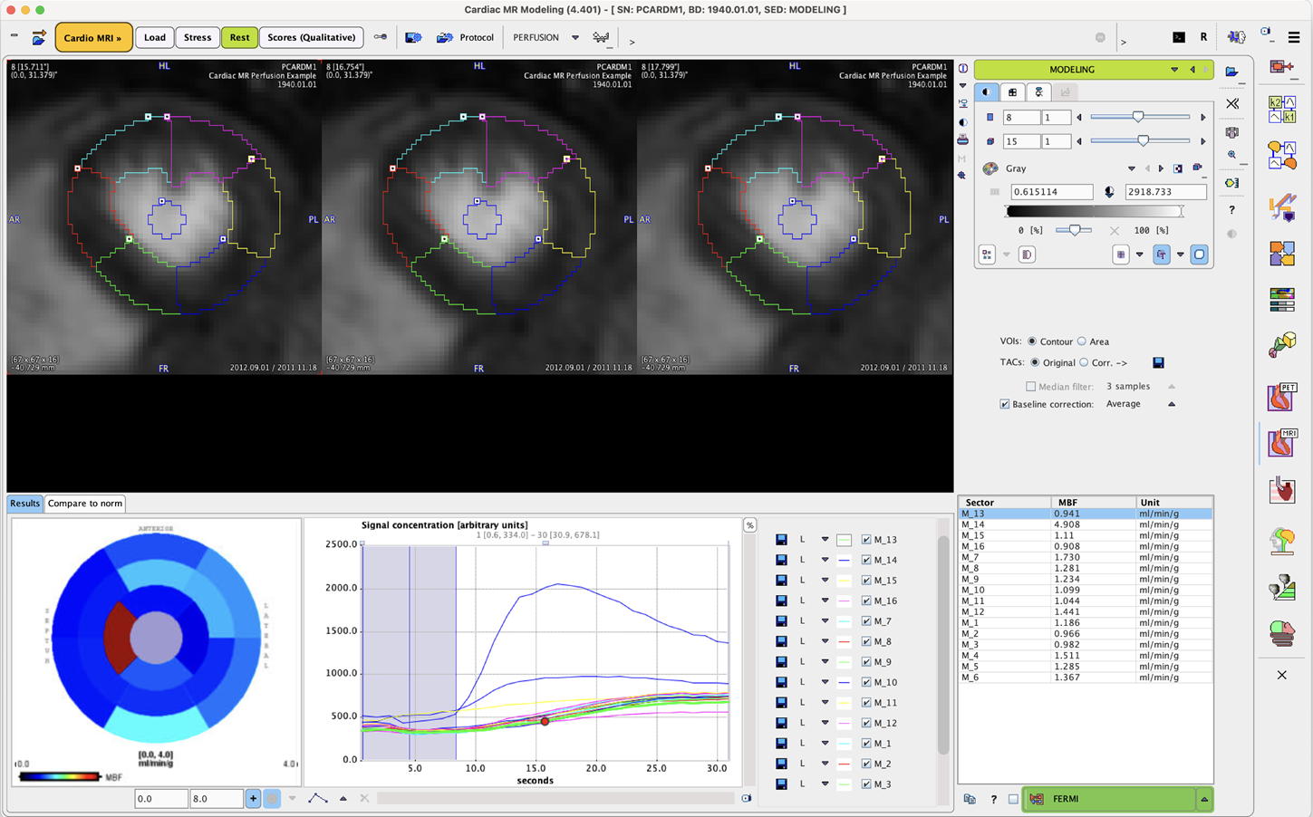Click the Cardio MRI module button
This screenshot has height=817, width=1313.
click(x=93, y=38)
